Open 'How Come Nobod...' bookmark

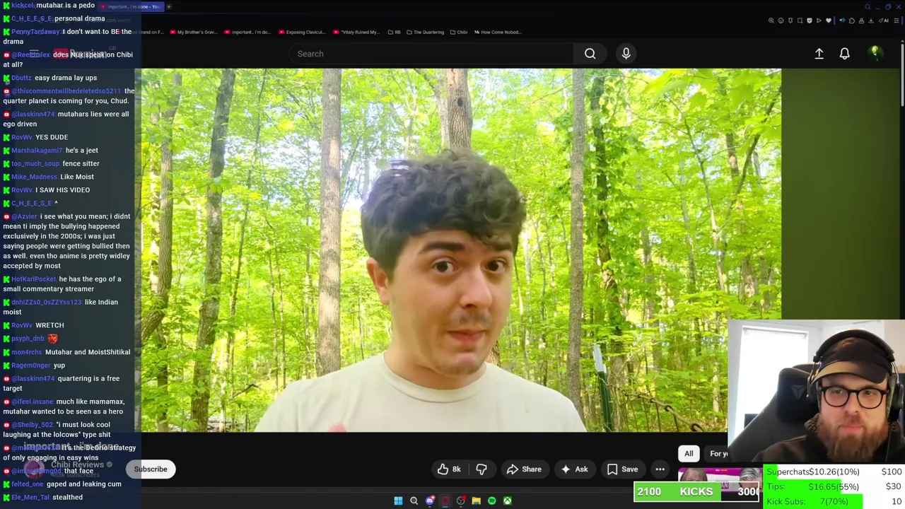(x=498, y=32)
